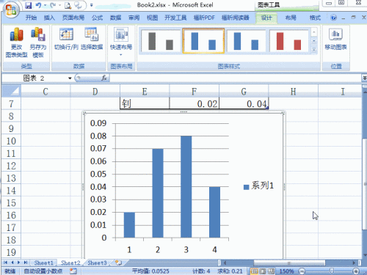Click chart styles gallery down arrow
This screenshot has width=367, height=275.
[314, 41]
